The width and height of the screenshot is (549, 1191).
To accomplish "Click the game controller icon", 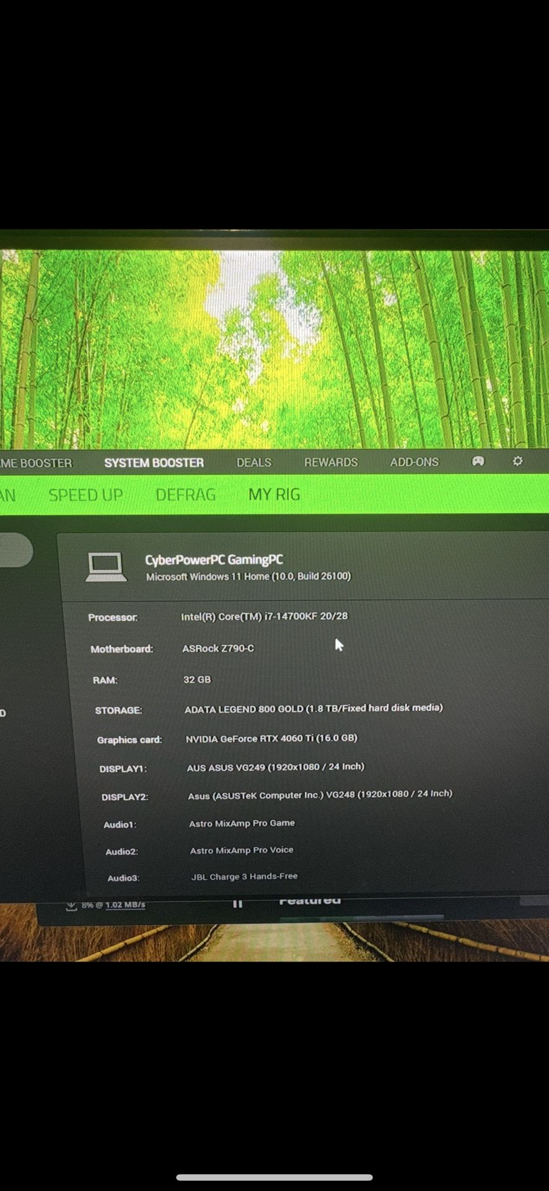I will pos(478,462).
